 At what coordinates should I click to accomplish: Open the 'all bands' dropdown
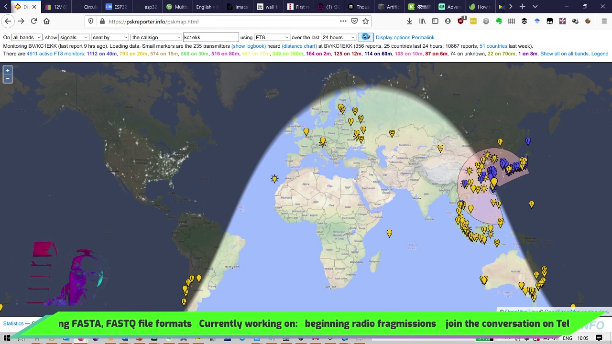pos(27,37)
